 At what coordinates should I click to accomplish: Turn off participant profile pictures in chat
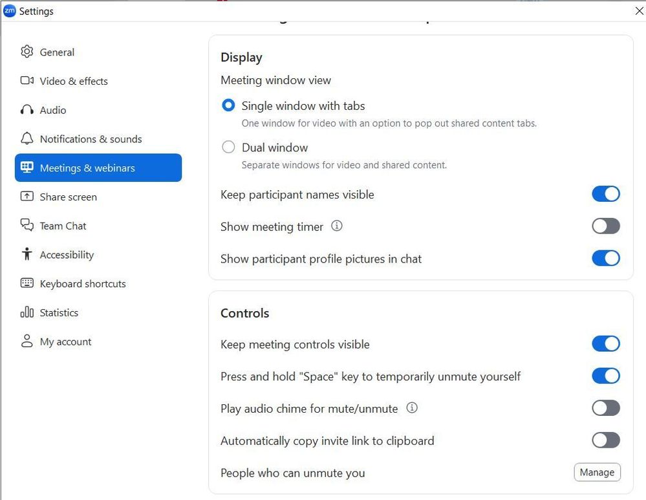coord(605,258)
